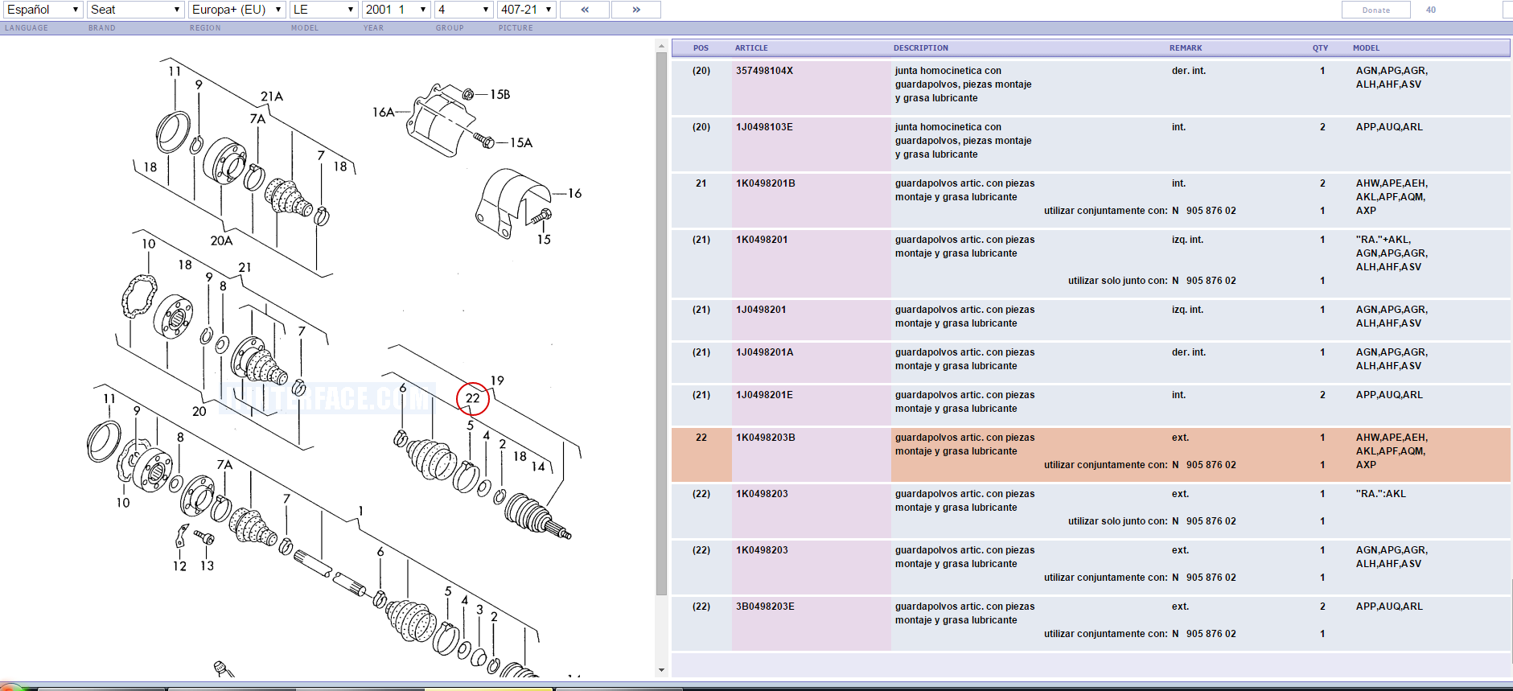This screenshot has width=1513, height=691.
Task: Open the picture 407-21 dropdown
Action: click(x=527, y=10)
